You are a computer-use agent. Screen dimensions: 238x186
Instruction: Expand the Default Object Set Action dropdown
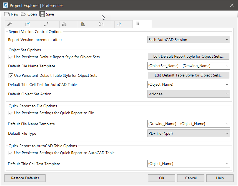[189, 94]
